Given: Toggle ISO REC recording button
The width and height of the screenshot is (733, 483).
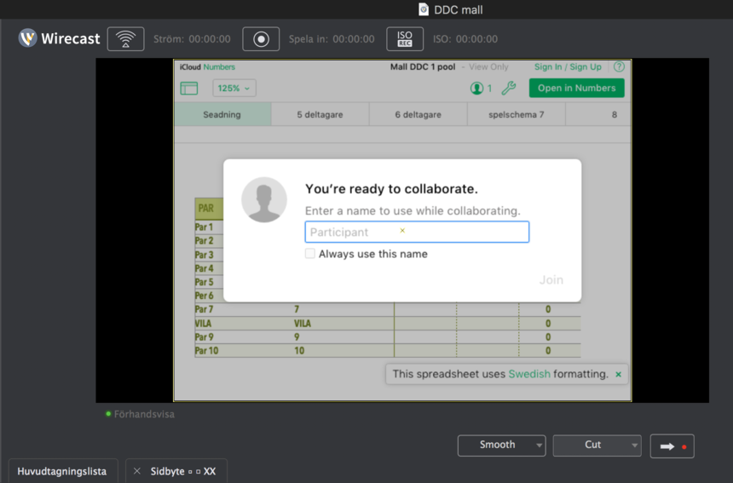Looking at the screenshot, I should coord(405,39).
